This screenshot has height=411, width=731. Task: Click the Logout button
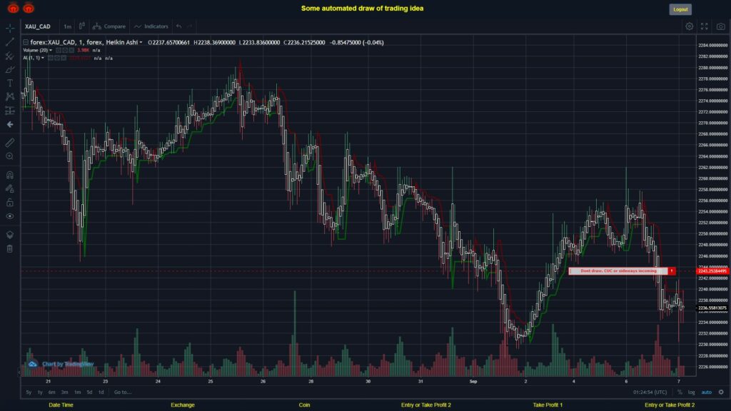coord(680,9)
